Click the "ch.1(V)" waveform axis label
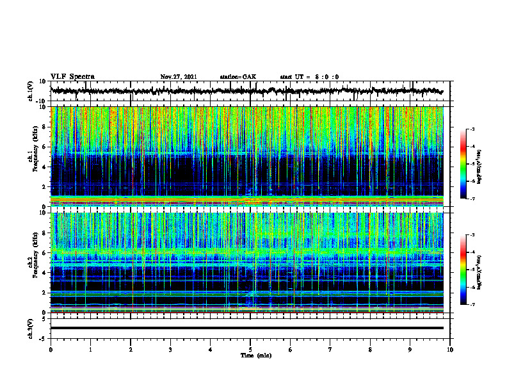The width and height of the screenshot is (507, 392). (31, 91)
